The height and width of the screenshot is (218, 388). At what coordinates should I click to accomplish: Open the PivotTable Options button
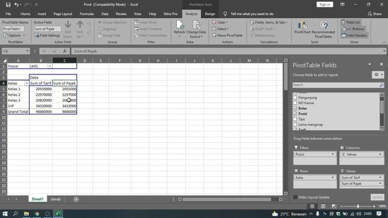click(14, 36)
